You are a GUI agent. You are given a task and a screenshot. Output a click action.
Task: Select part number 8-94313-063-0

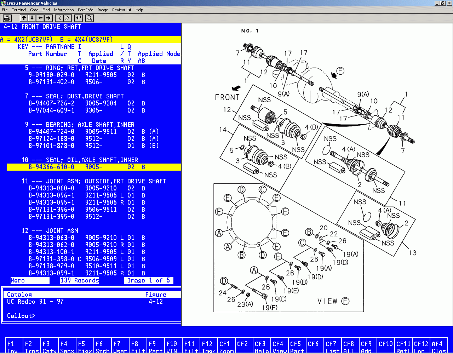[51, 238]
